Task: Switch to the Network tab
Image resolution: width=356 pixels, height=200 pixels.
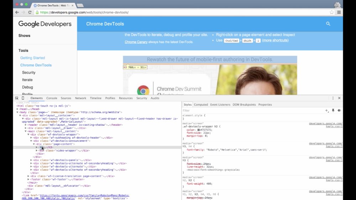Action: pyautogui.click(x=80, y=98)
